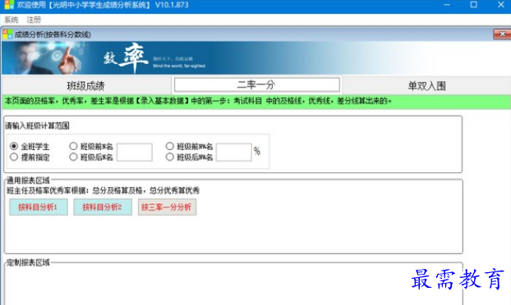The width and height of the screenshot is (511, 305).
Task: Maximize the main application window
Action: click(x=473, y=5)
